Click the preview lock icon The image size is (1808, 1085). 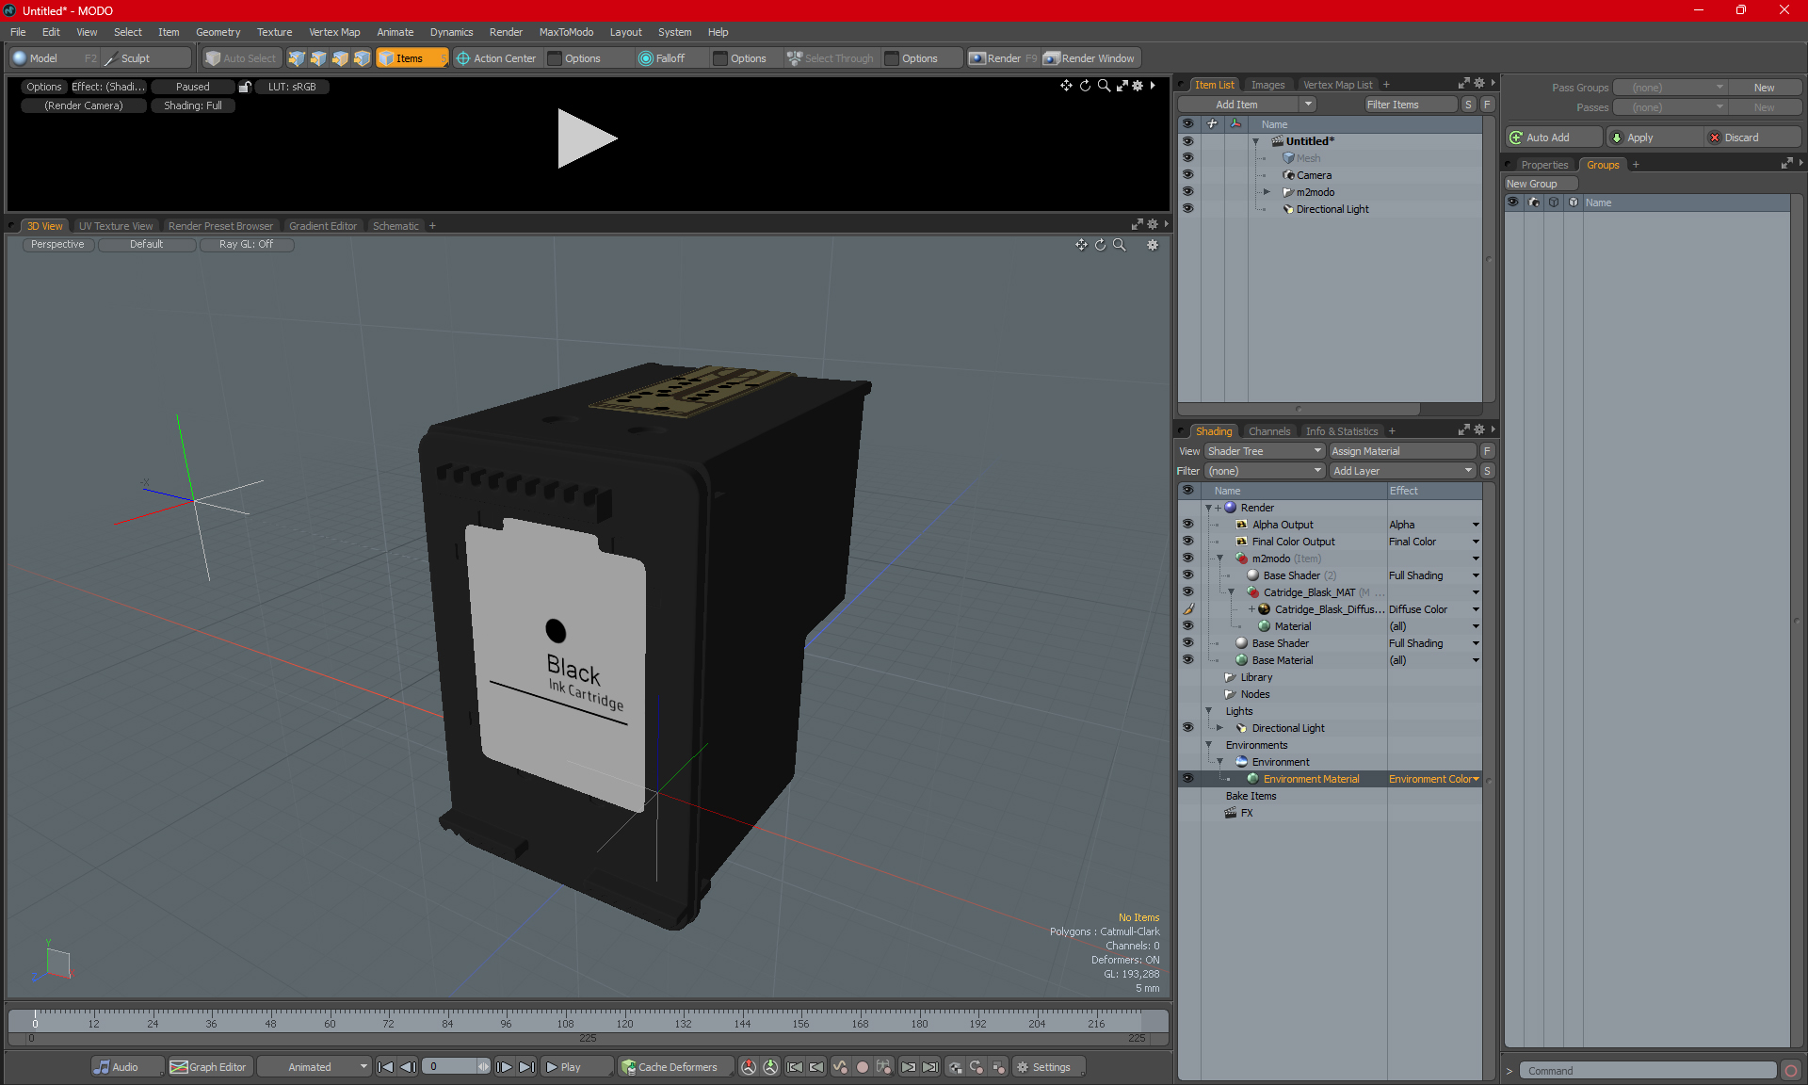[x=245, y=87]
